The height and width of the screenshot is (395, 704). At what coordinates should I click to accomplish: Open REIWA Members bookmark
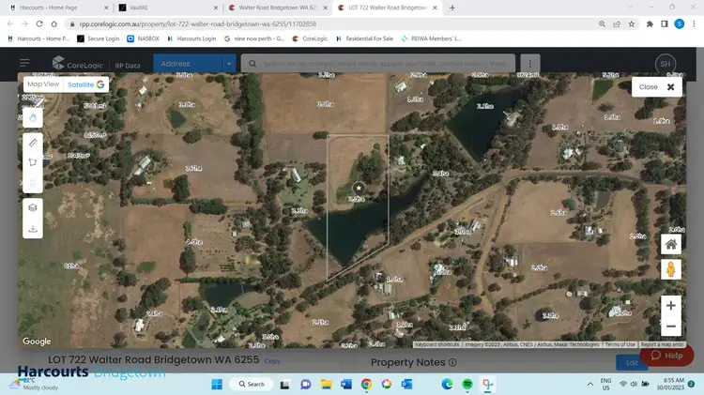[432, 38]
